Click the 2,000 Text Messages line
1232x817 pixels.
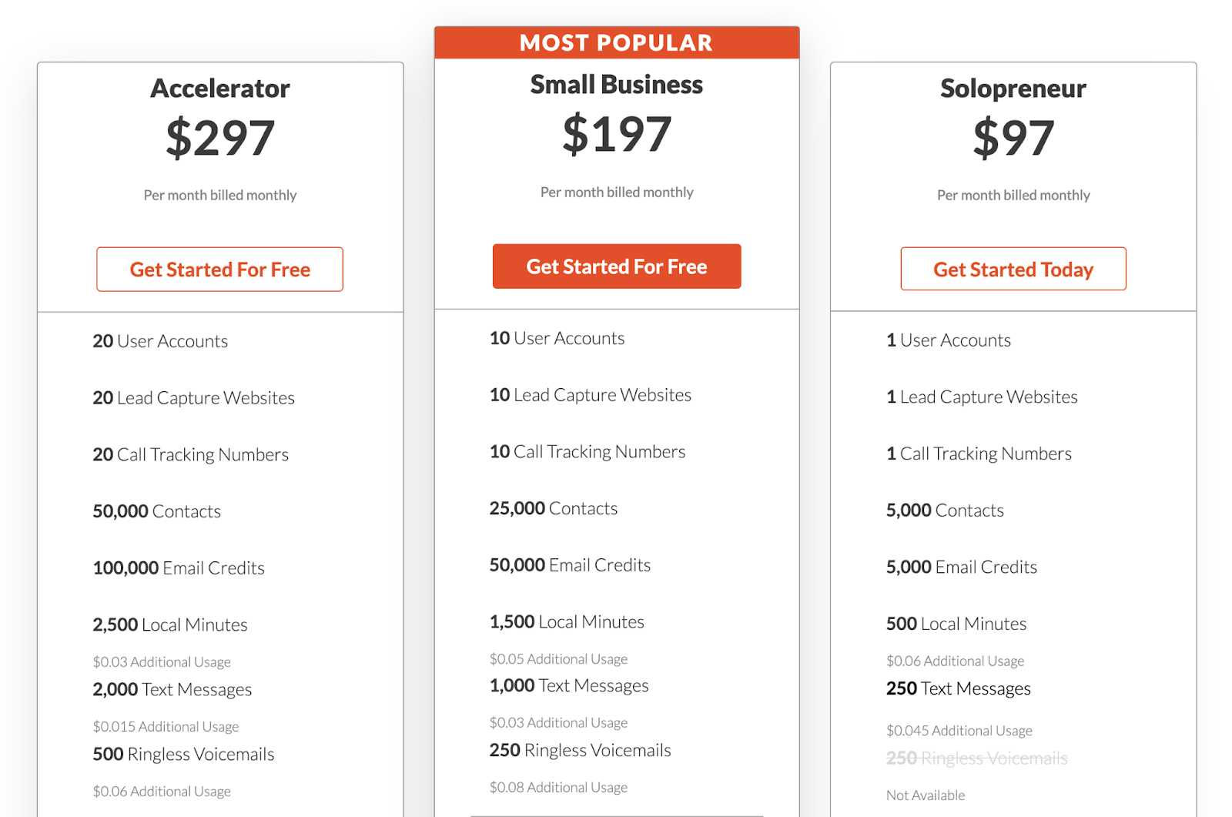172,690
